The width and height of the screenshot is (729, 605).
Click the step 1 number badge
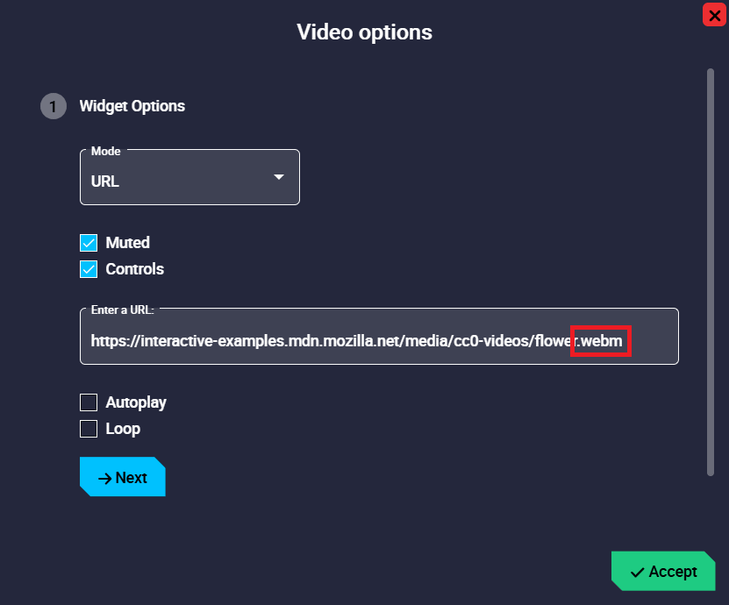pos(53,106)
